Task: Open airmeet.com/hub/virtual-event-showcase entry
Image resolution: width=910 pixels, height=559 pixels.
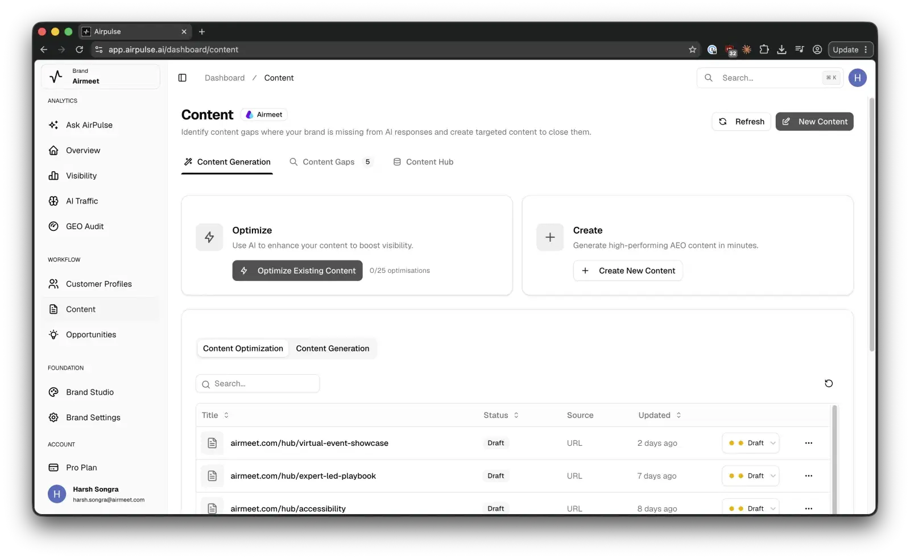Action: click(309, 443)
